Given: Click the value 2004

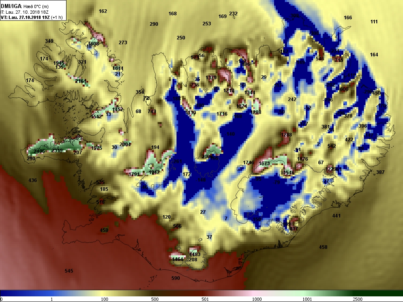Looking at the screenshot, I should coord(125,144).
